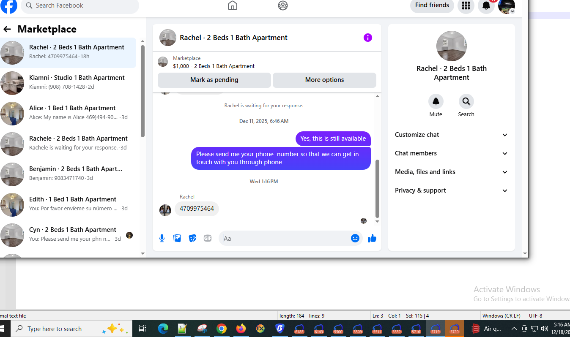Click the UTF-8 encoding status entry

pos(535,315)
